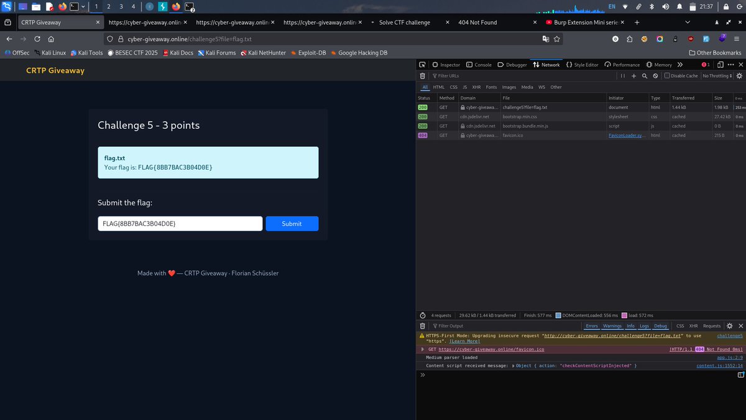Toggle the Warnings filter in console output
Screen dimensions: 746x420
[x=612, y=326]
